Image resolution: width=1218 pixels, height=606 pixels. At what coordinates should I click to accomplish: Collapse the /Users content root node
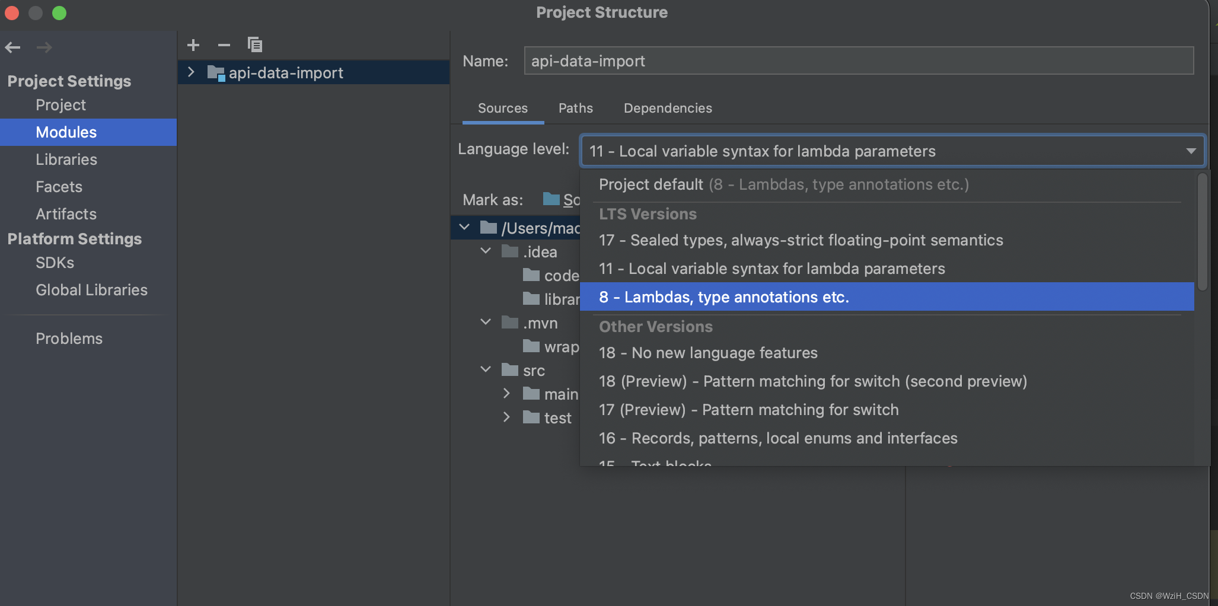pyautogui.click(x=464, y=227)
